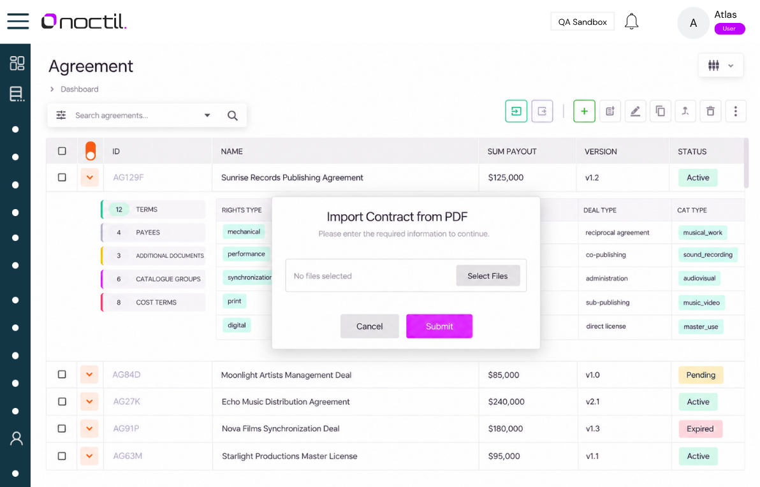
Task: Open the three-dot more options menu
Action: coord(735,112)
